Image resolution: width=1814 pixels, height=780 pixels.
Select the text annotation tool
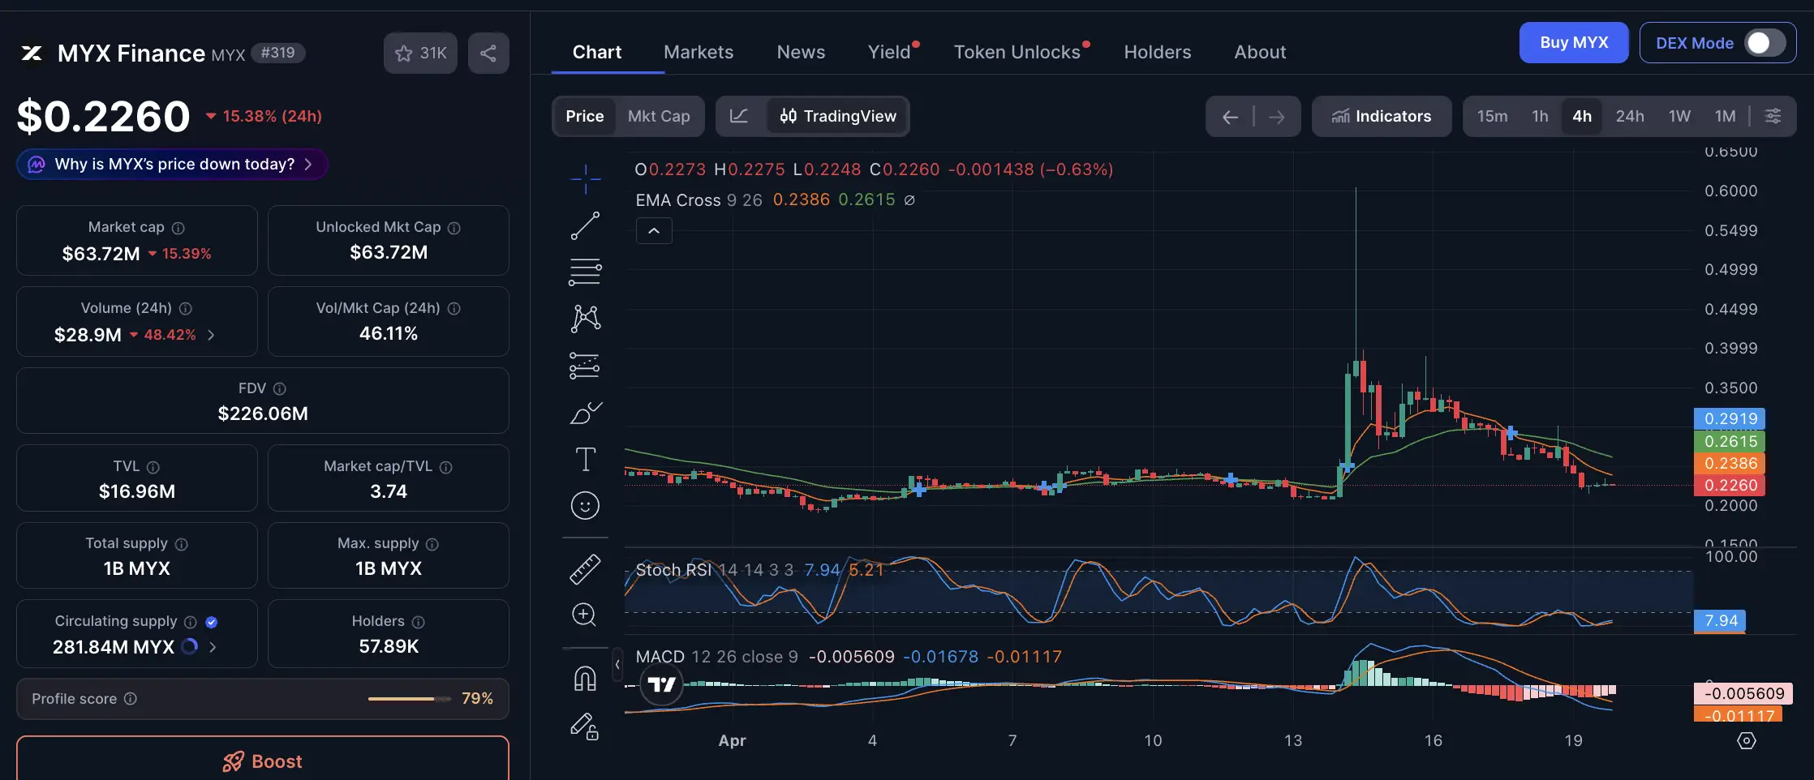[x=585, y=458]
